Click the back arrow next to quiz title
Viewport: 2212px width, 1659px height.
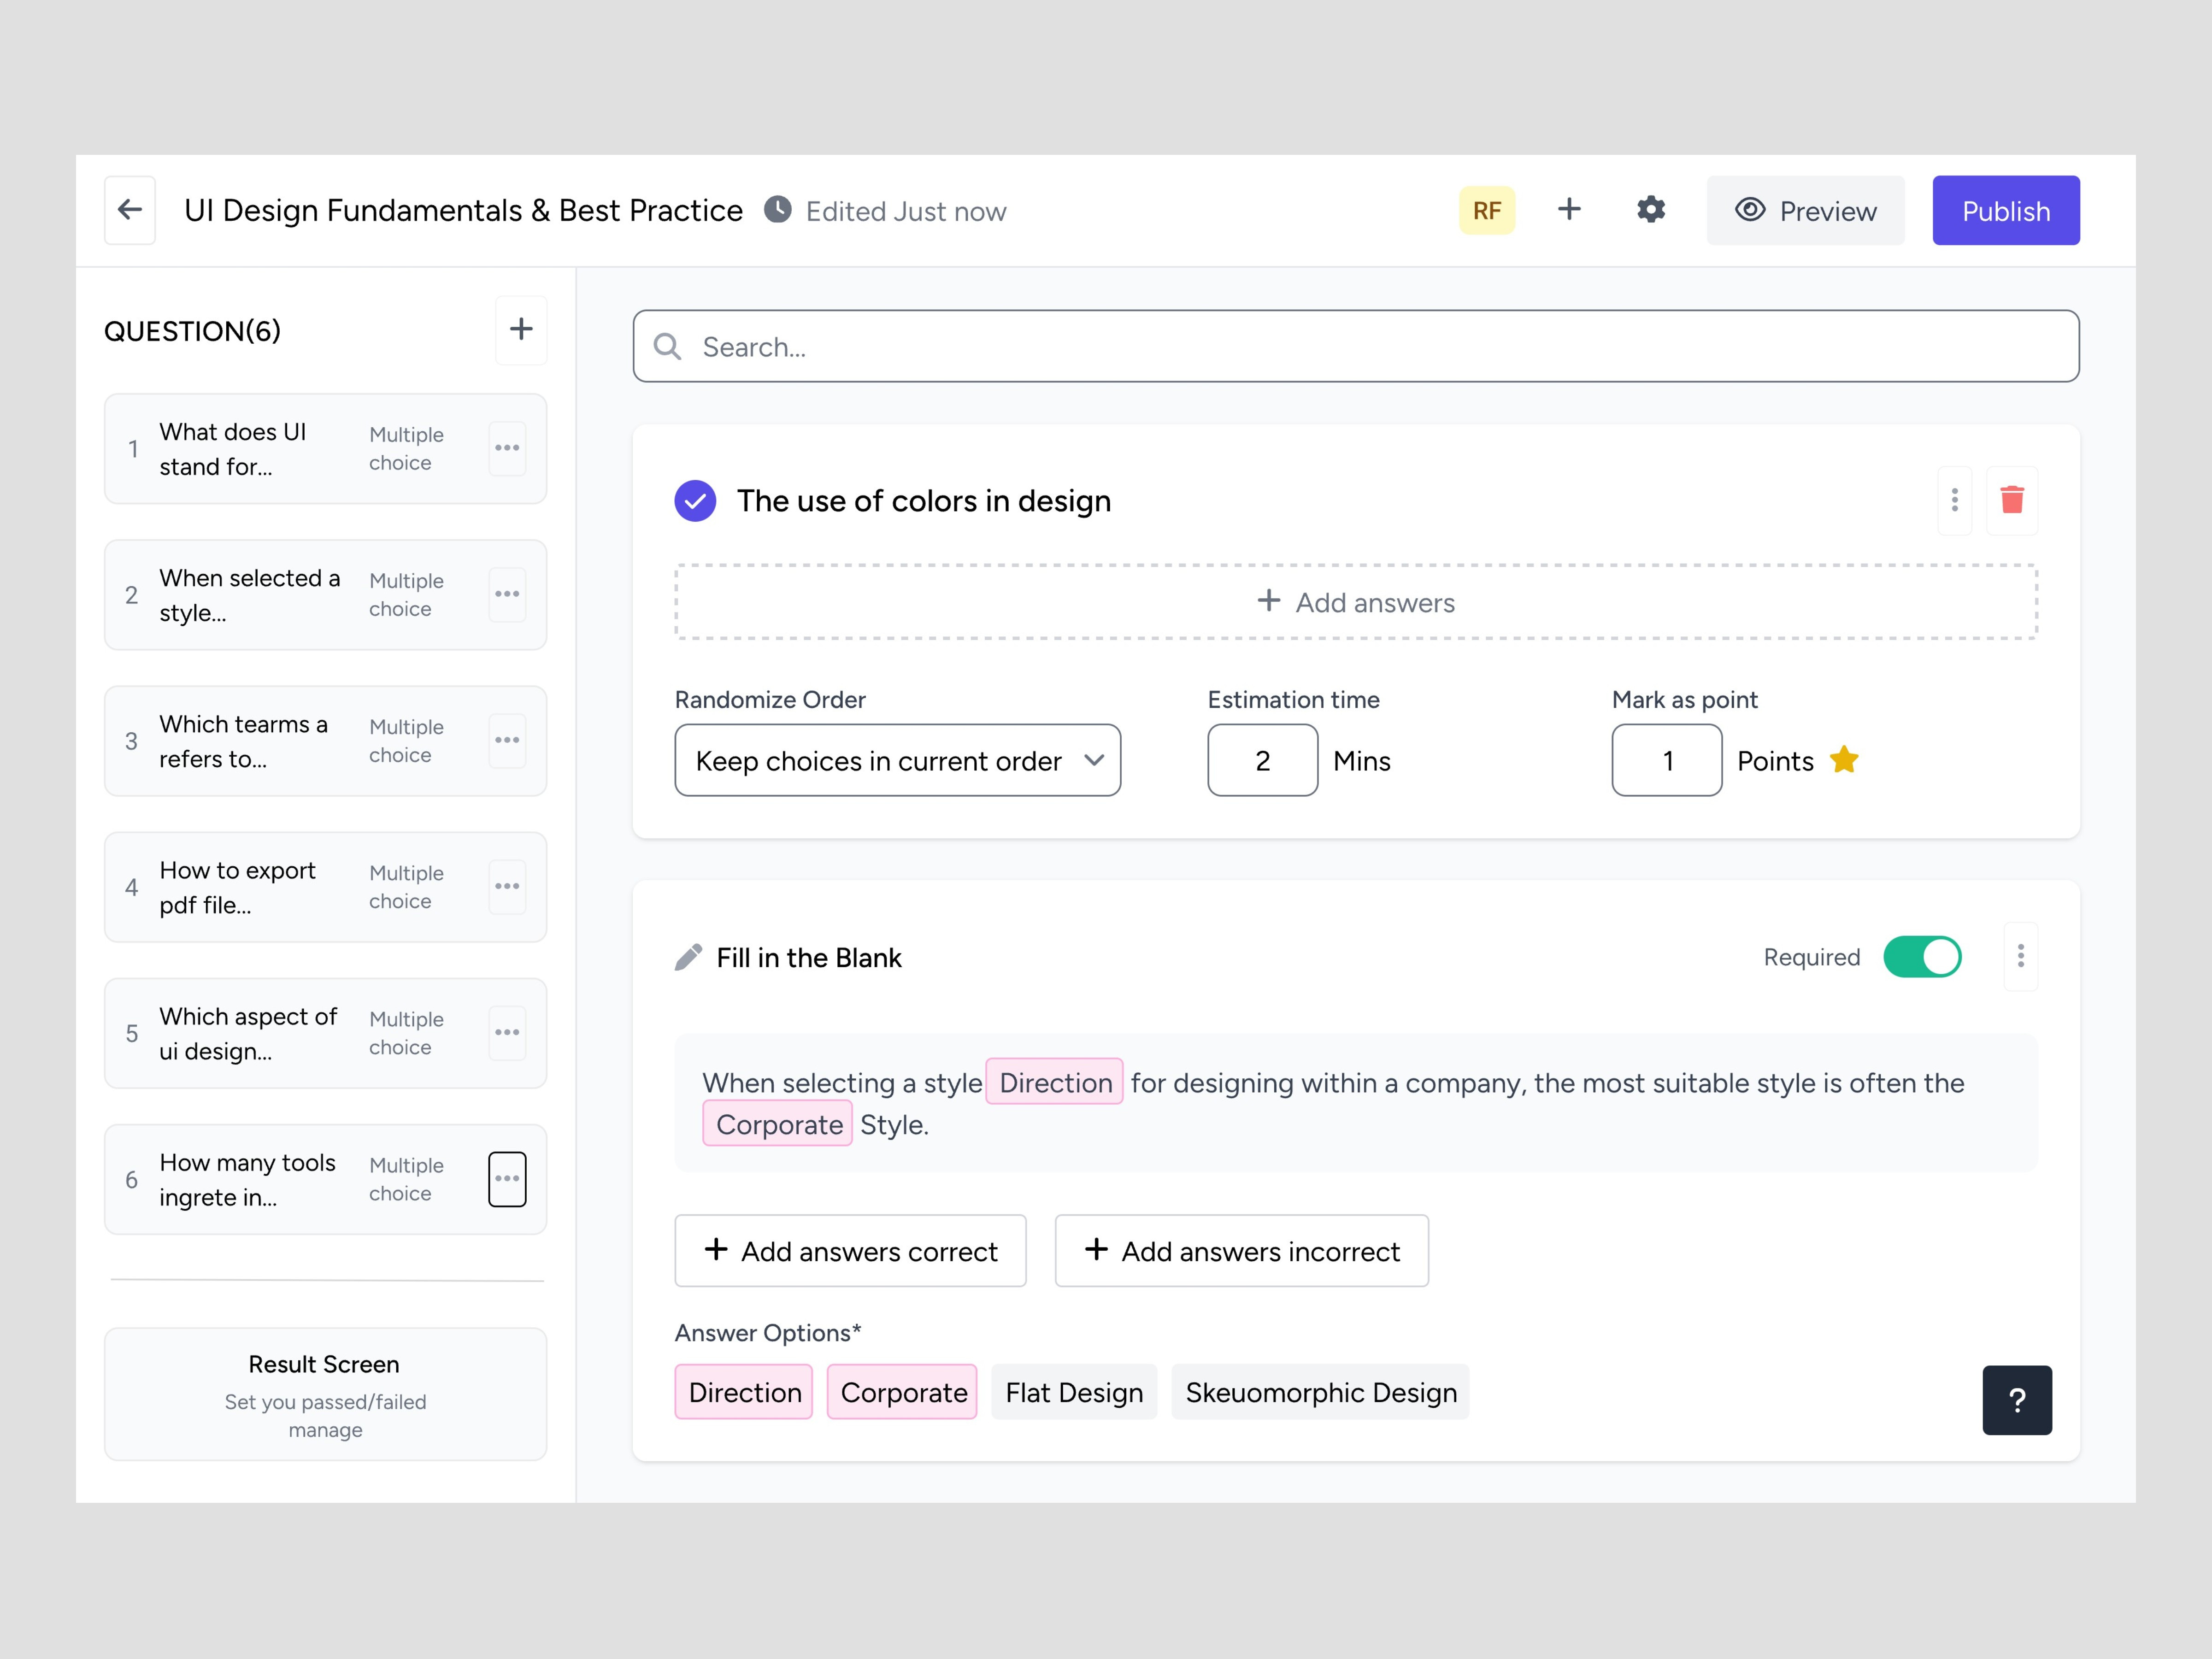tap(129, 209)
